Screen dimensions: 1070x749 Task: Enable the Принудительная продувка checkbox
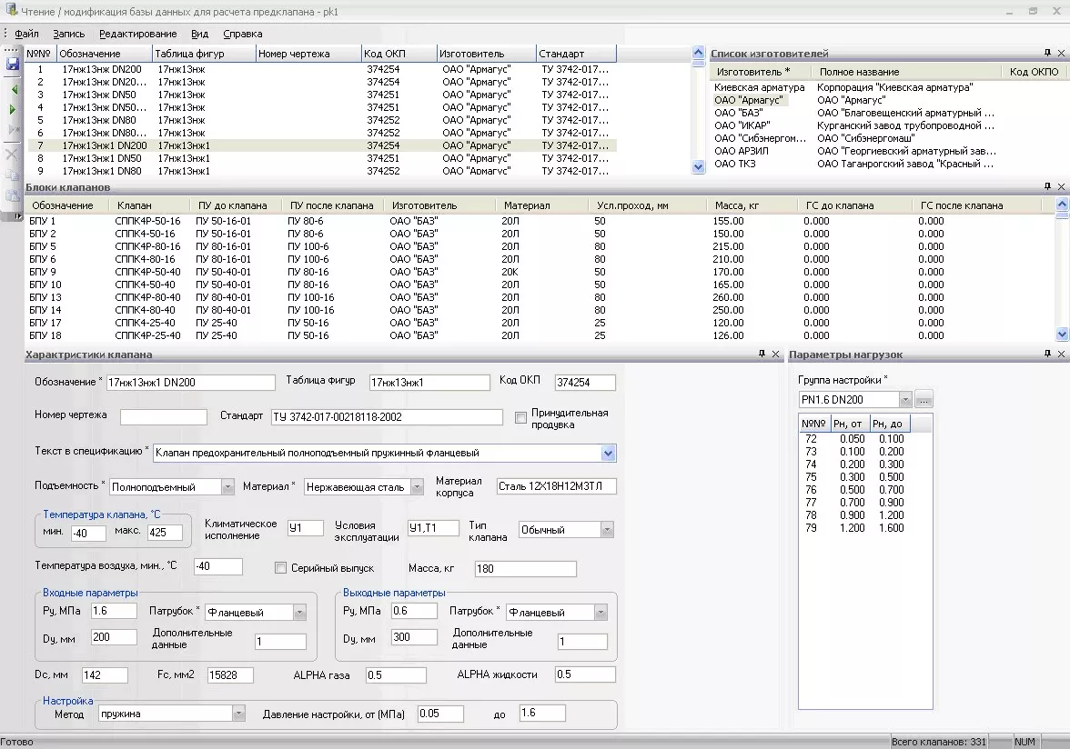520,418
